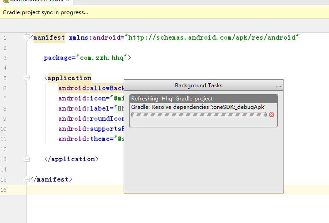Cancel the Gradle resolve dependencies task
Image resolution: width=329 pixels, height=223 pixels.
(x=272, y=115)
